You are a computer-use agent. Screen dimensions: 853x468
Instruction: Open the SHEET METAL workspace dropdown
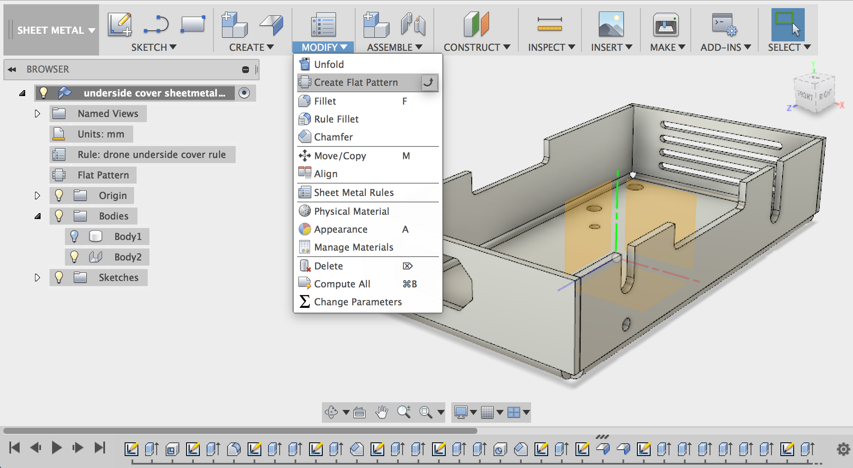pyautogui.click(x=56, y=30)
